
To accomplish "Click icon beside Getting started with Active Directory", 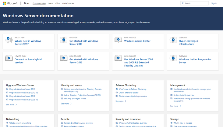I will click(x=62, y=89).
